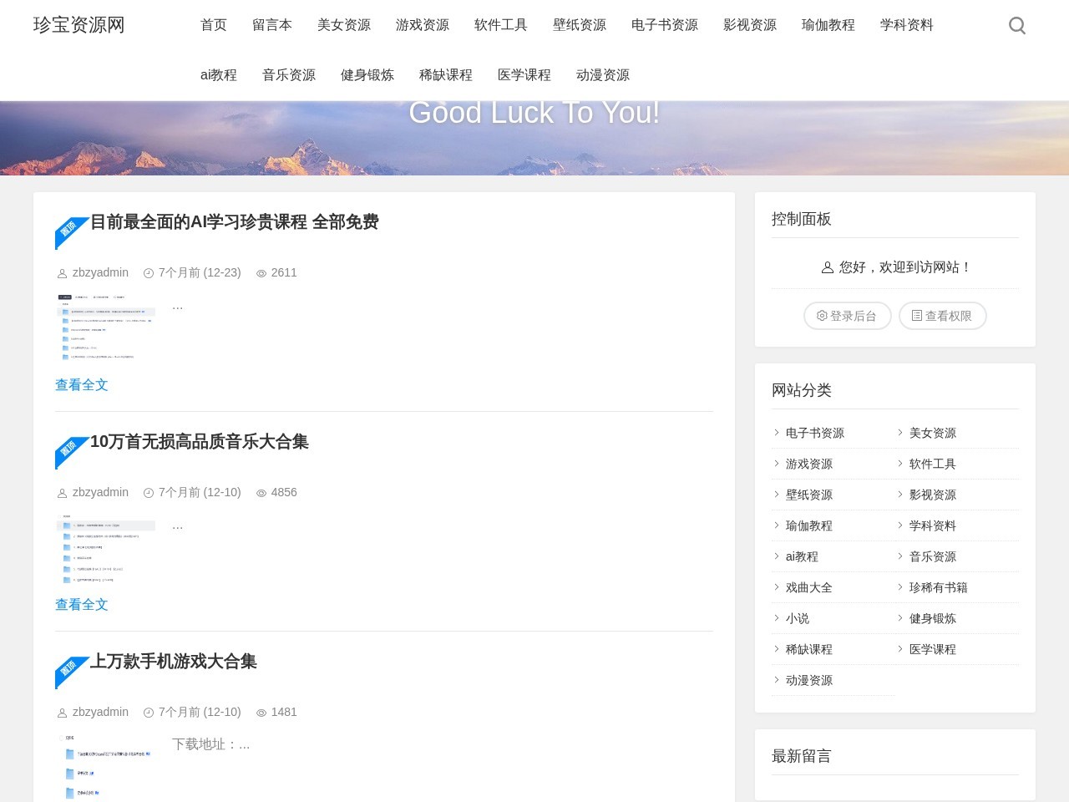Click 登录后台 button
Screen dimensions: 1069x802
coord(848,316)
